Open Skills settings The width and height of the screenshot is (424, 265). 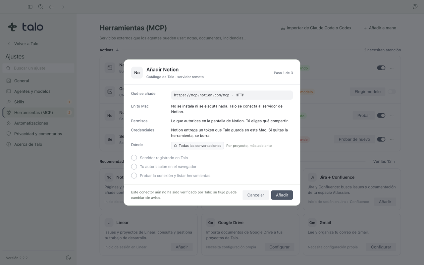[x=38, y=102]
